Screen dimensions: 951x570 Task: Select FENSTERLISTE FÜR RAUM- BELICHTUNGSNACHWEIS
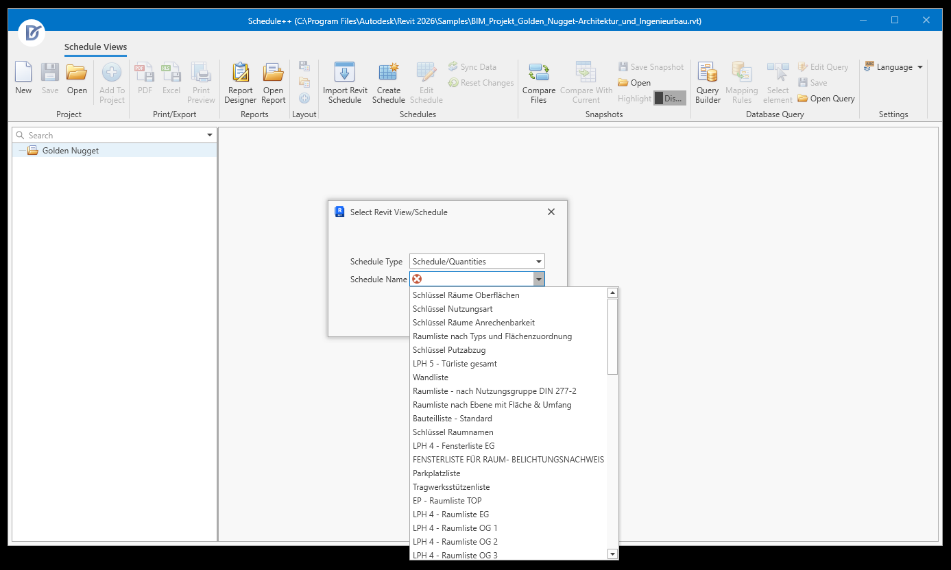tap(509, 460)
